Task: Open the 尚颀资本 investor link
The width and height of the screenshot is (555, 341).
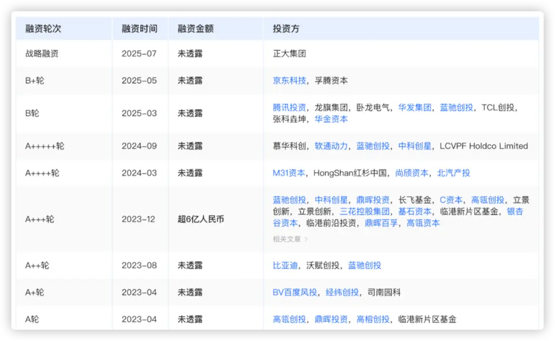Action: 411,173
